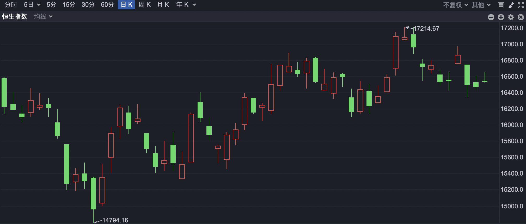
Task: Expand the 年K dropdown arrow
Action: click(194, 5)
